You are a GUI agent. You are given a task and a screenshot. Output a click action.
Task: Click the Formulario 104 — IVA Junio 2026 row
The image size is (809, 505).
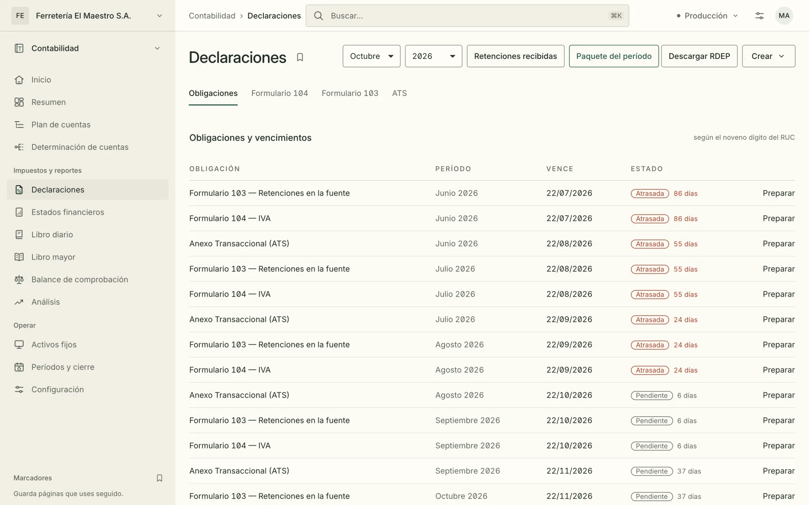click(492, 218)
